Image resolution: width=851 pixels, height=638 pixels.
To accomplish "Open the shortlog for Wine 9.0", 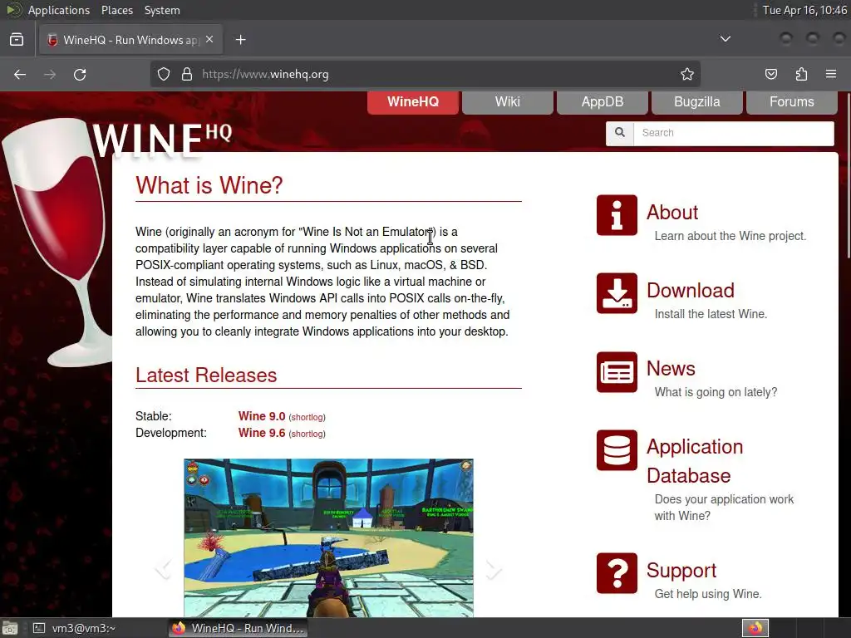I will tap(307, 417).
